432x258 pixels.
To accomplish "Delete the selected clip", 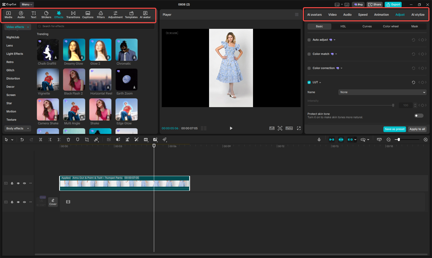I will (x=68, y=140).
